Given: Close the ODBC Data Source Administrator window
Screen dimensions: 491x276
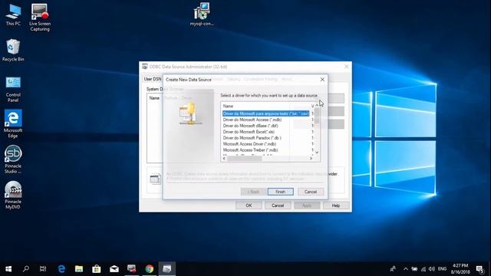Looking at the screenshot, I should 346,67.
